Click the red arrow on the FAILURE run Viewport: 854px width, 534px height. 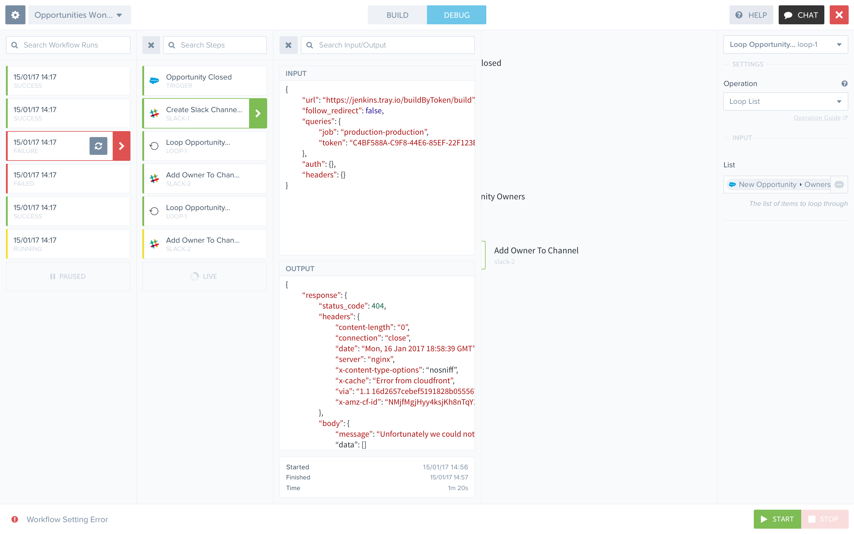coord(121,146)
